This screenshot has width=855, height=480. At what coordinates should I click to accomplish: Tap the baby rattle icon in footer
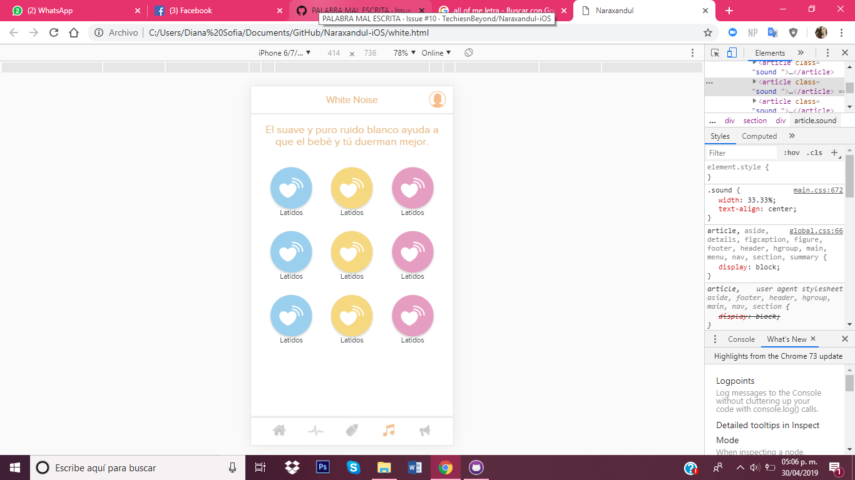tap(352, 430)
